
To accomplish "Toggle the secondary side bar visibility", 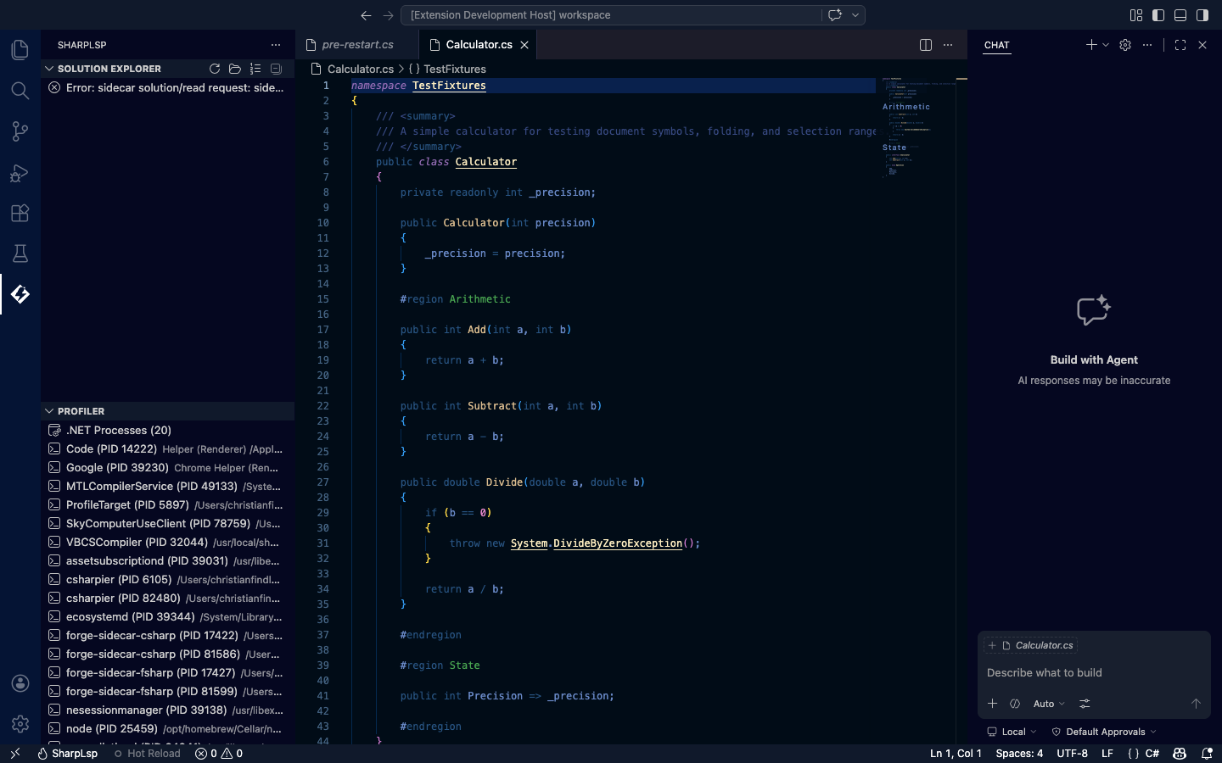I will tap(1202, 15).
